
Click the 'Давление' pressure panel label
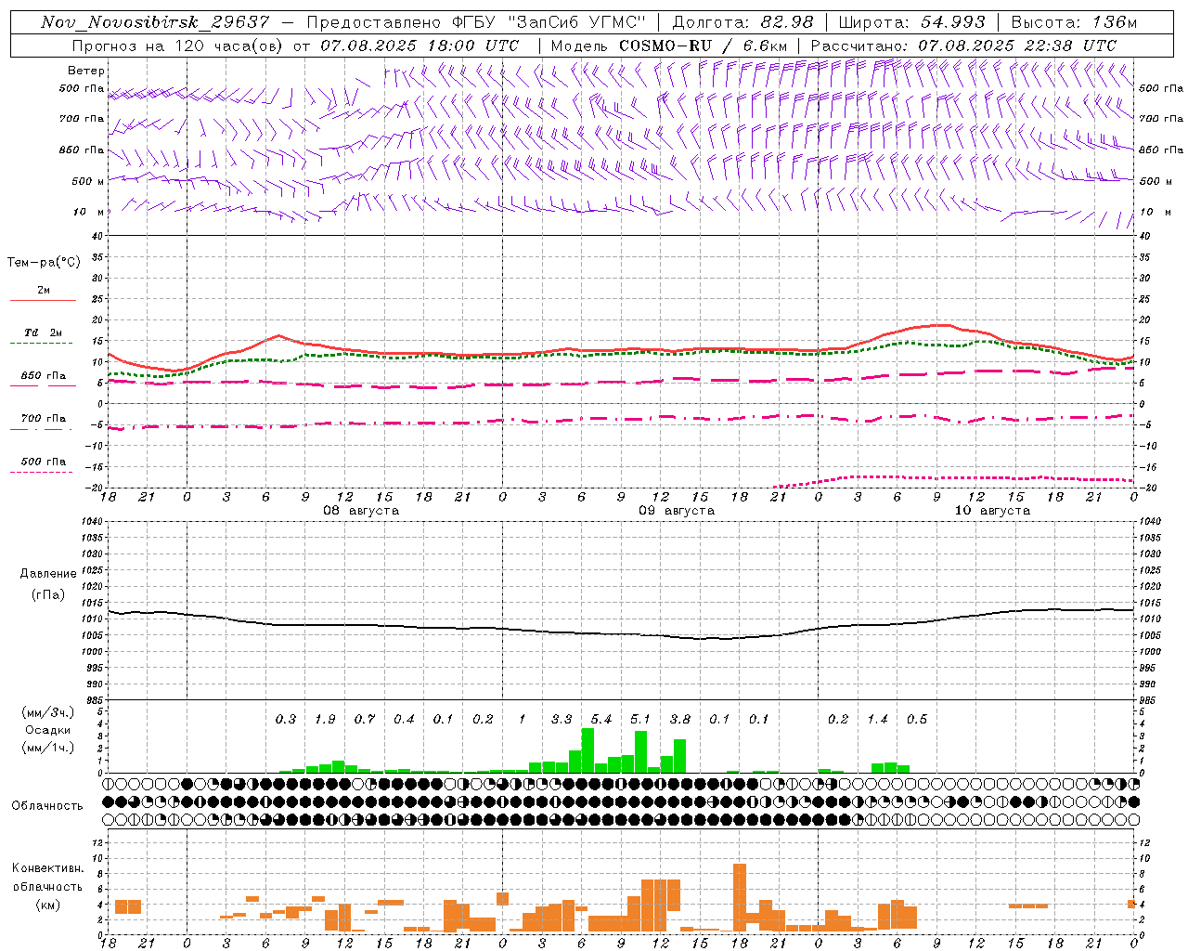[x=48, y=574]
